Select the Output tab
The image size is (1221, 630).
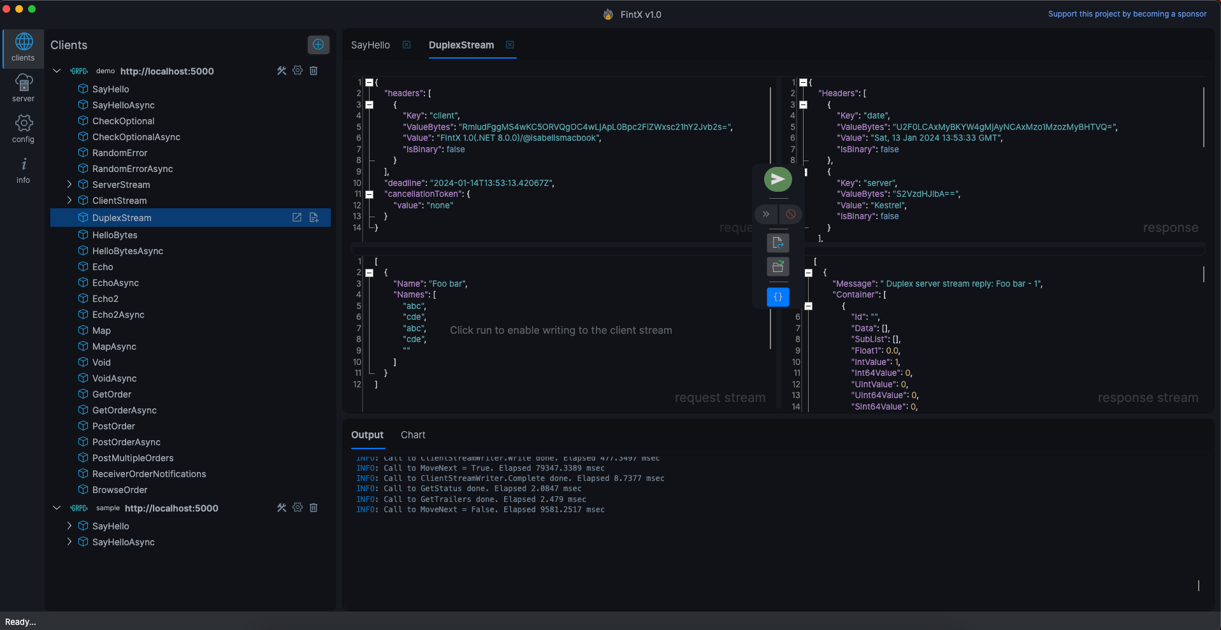(x=367, y=434)
